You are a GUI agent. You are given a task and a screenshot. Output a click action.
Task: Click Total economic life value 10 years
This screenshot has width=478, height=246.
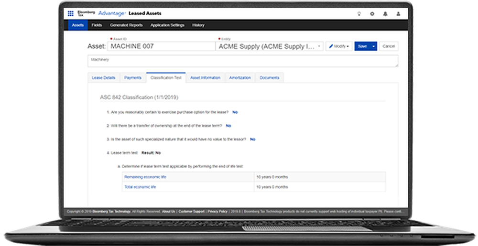pos(272,187)
